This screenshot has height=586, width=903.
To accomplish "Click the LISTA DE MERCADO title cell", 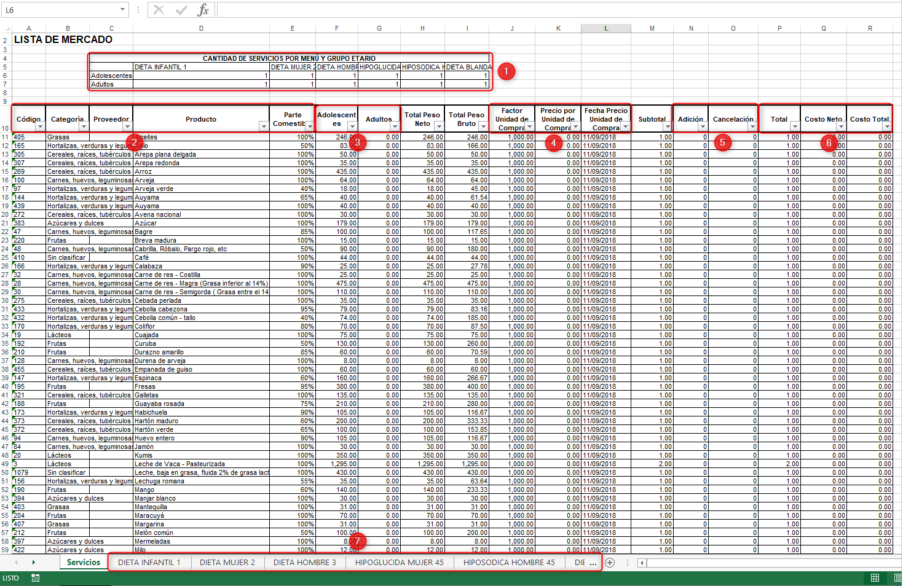I will (63, 39).
